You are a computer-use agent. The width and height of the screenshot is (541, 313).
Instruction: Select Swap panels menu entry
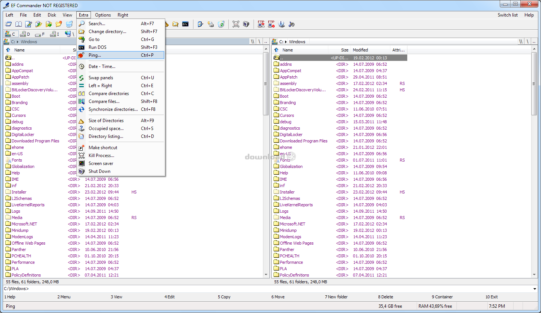point(121,78)
